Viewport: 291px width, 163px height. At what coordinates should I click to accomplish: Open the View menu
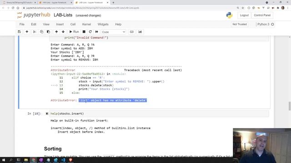(x=46, y=24)
